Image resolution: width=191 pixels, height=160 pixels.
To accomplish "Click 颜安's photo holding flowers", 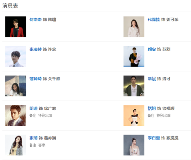I will (x=134, y=56).
